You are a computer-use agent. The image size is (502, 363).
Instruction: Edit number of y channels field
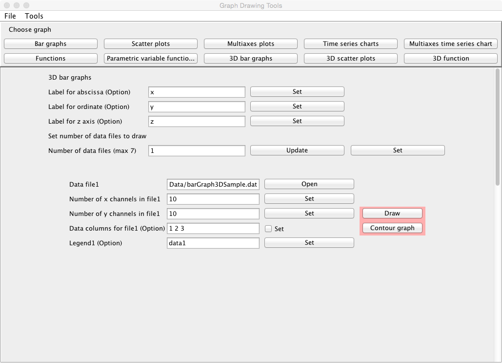pyautogui.click(x=213, y=214)
